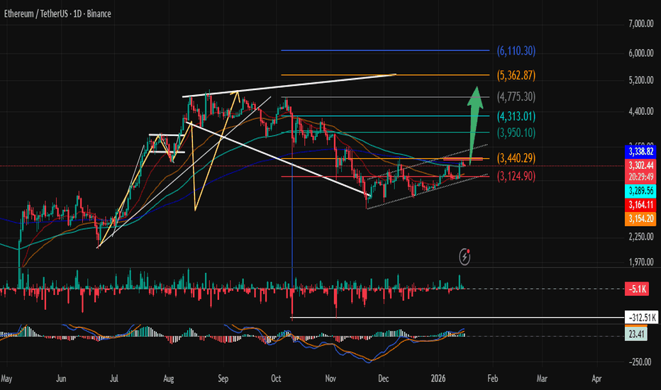Click the orange 3,154.20 axis price tag
Viewport: 661px width, 390px height.
point(641,221)
